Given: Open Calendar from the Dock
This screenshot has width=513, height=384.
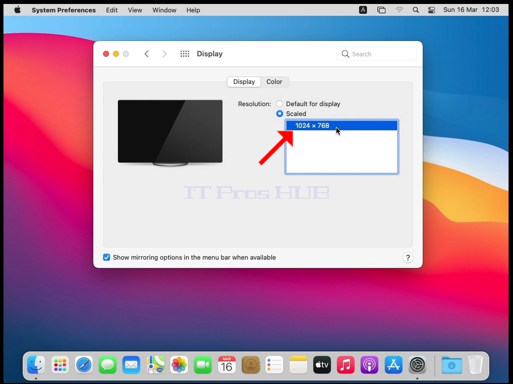Looking at the screenshot, I should (x=227, y=365).
